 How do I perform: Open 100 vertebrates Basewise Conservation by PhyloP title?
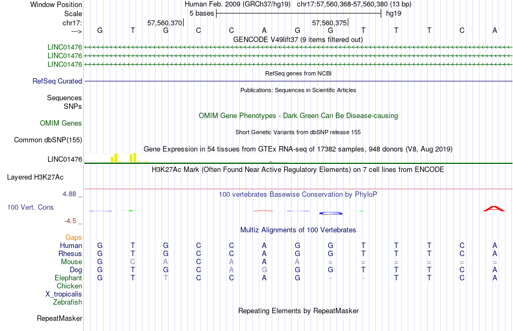click(x=298, y=195)
